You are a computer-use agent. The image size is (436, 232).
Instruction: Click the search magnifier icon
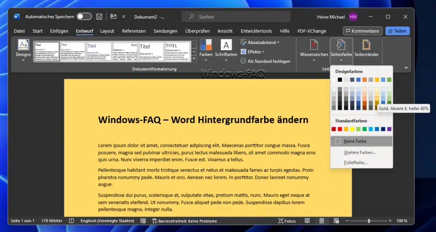(192, 17)
